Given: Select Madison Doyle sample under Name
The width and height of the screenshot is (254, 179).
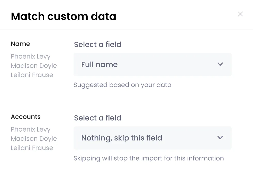Looking at the screenshot, I should (x=34, y=66).
